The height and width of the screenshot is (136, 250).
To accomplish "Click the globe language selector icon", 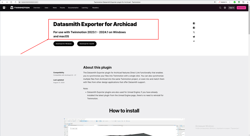I will click(x=225, y=8).
